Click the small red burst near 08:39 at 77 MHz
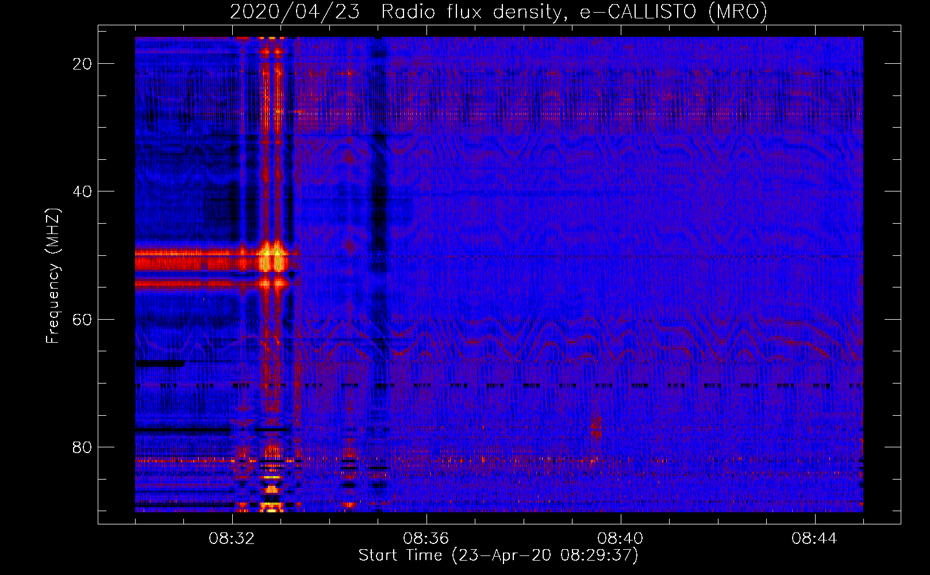Screen dimensions: 930x575 pos(596,427)
